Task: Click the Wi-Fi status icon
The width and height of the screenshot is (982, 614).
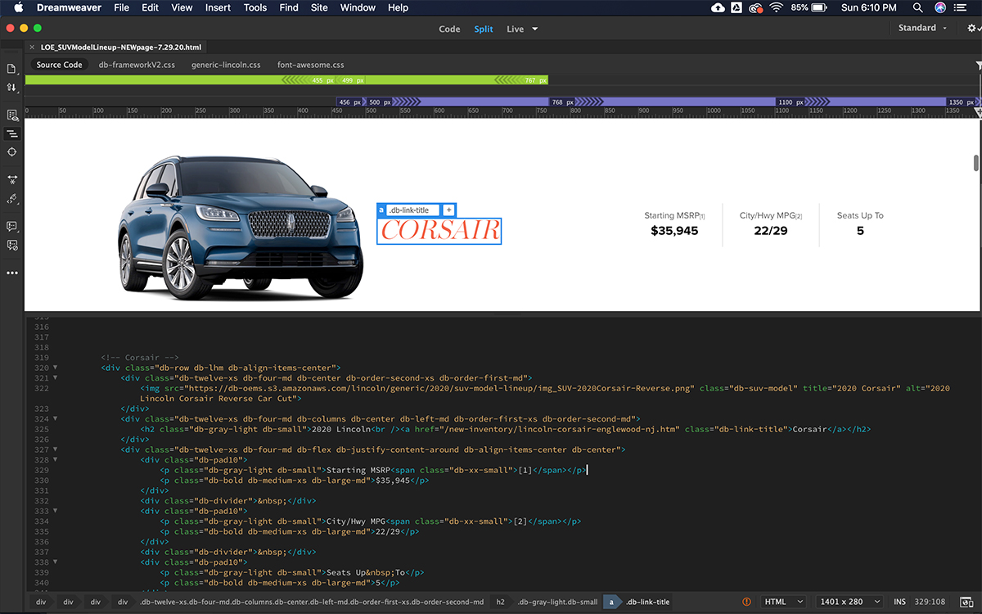Action: (776, 7)
